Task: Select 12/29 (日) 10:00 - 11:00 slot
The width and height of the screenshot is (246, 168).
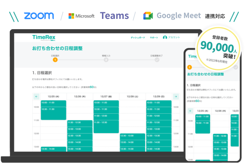Action: coord(159,103)
